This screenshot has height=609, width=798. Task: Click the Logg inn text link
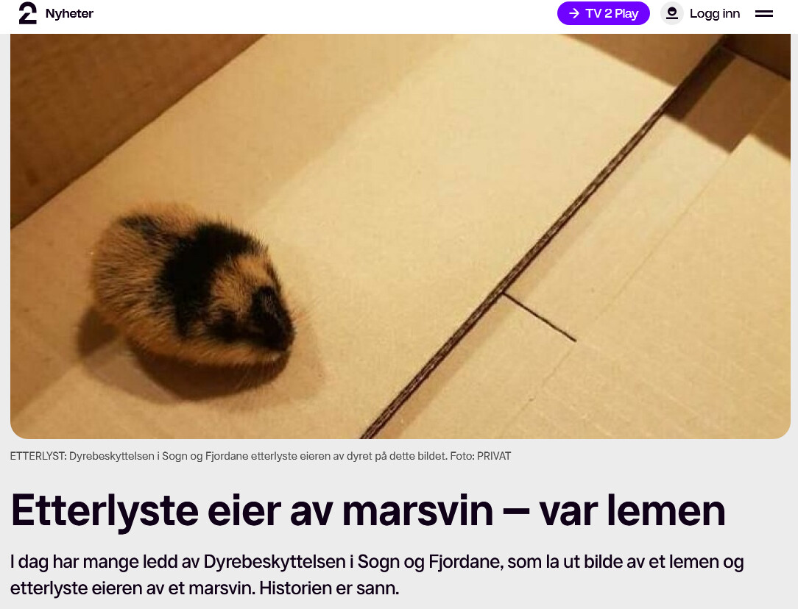click(x=715, y=14)
